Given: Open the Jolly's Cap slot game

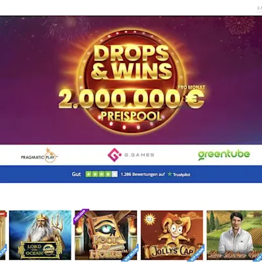Looking at the screenshot, I should pos(172,235).
